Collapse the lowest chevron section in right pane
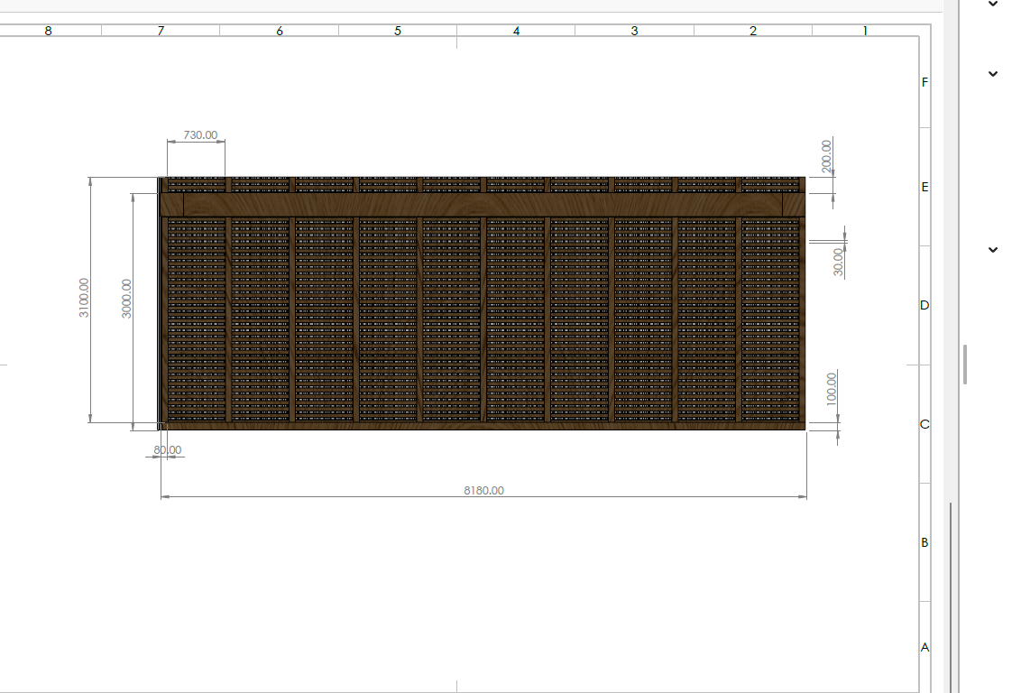The width and height of the screenshot is (1021, 693). click(x=993, y=249)
